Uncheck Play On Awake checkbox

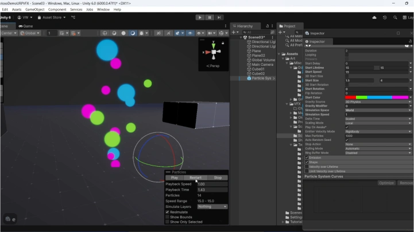[347, 127]
